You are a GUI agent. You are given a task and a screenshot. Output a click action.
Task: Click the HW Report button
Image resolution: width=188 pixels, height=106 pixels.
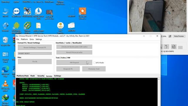click(x=74, y=62)
